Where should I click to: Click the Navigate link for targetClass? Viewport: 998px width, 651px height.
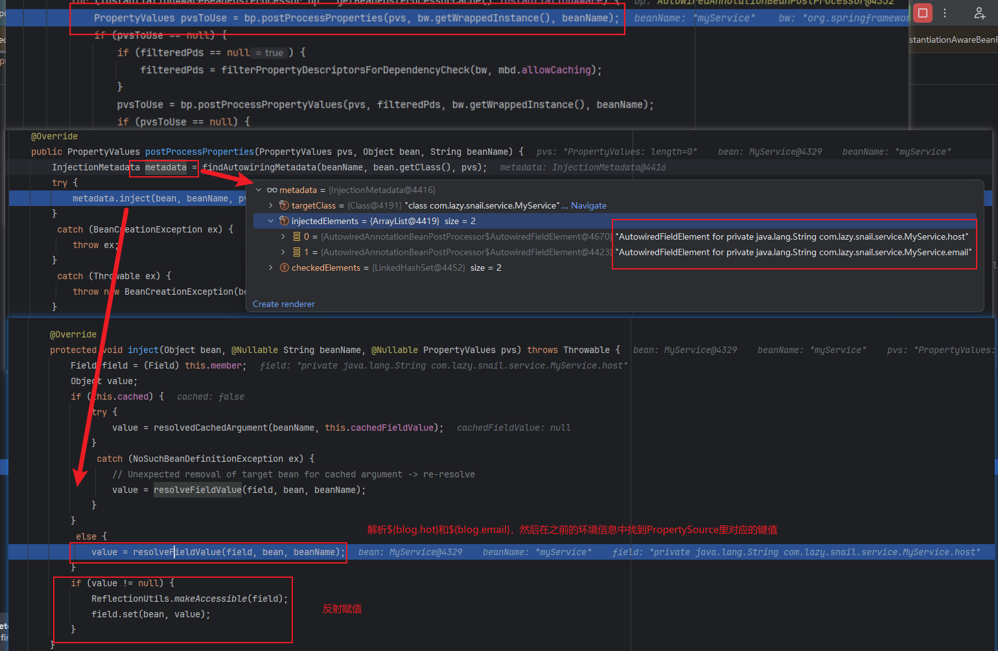(x=588, y=205)
